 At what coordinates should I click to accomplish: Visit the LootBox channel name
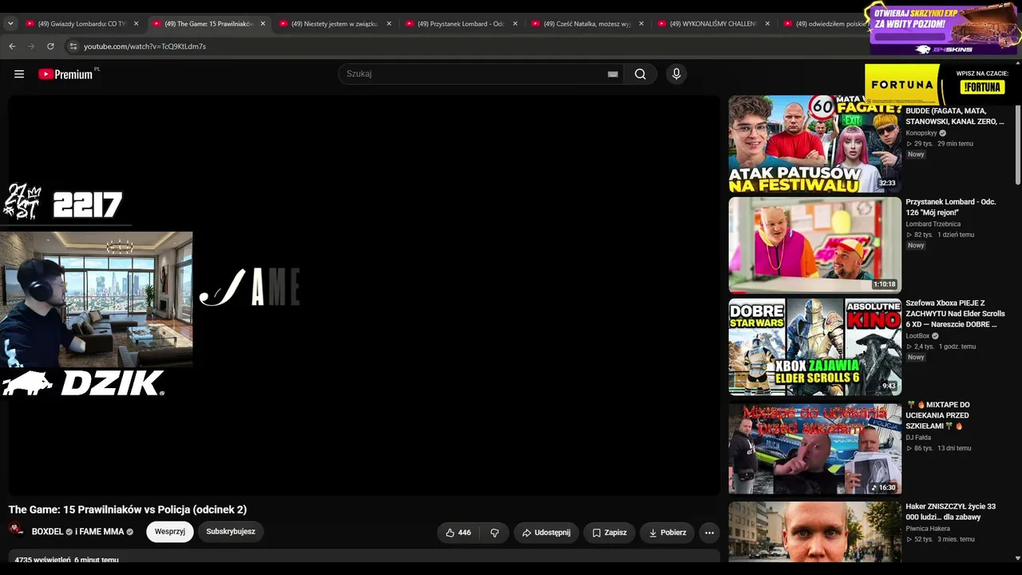click(x=917, y=336)
